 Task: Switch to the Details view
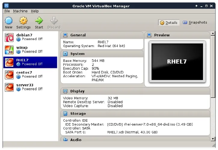point(169,22)
